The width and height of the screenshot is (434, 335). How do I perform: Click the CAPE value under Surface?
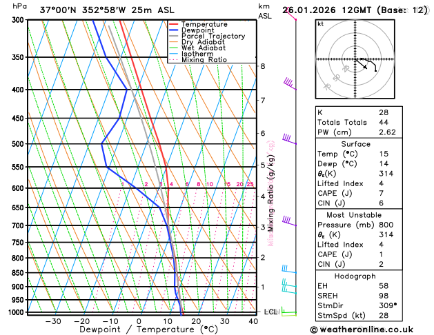point(381,193)
